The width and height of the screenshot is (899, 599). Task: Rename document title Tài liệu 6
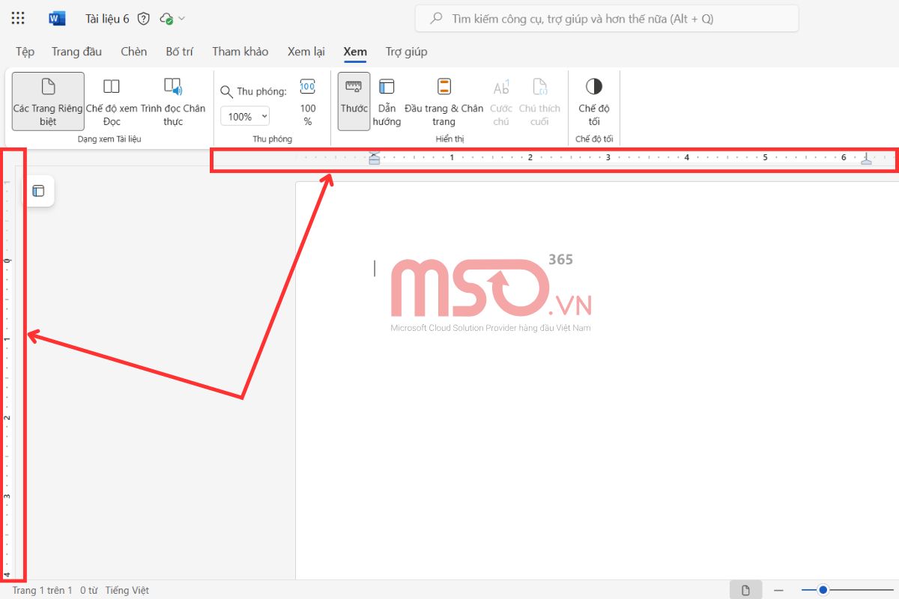[x=107, y=19]
